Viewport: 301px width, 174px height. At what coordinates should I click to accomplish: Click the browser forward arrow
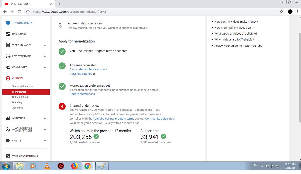(12, 12)
